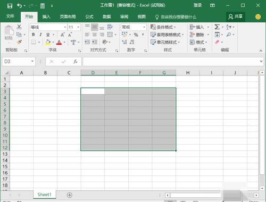Collapse the ribbon with the chevron
266x202 pixels.
click(261, 50)
